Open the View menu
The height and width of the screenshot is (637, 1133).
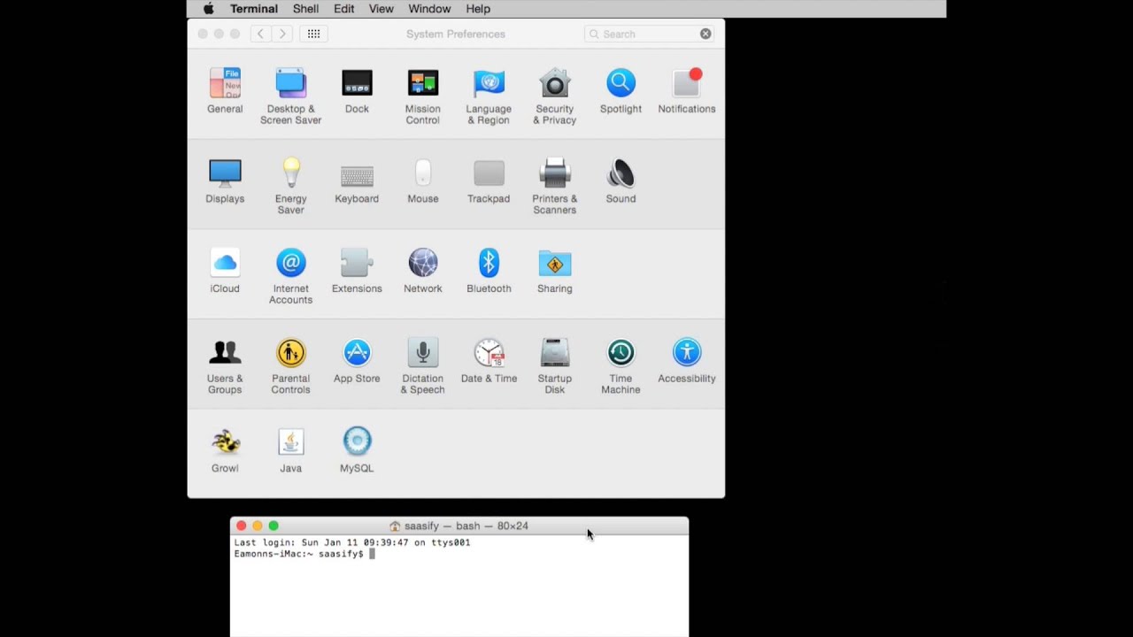(382, 9)
